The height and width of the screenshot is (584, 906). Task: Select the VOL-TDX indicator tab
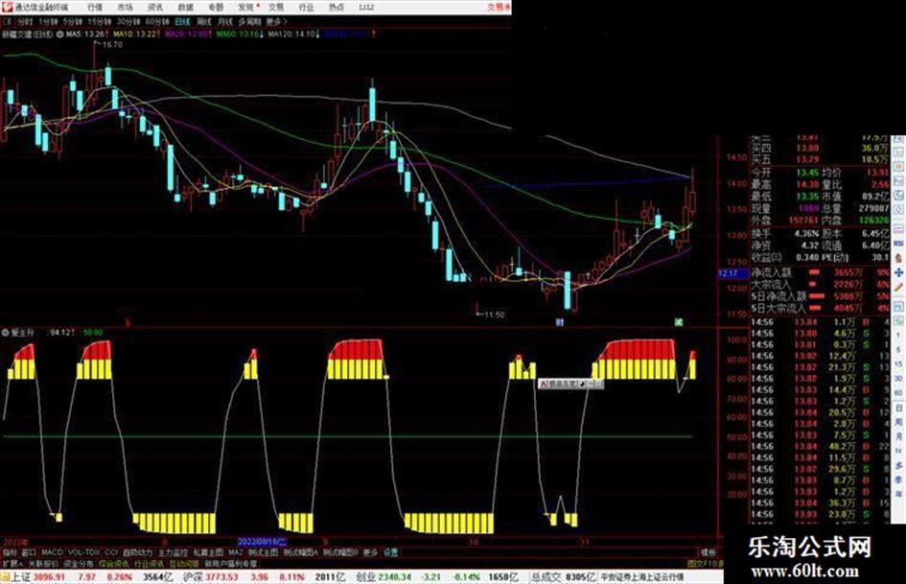84,552
